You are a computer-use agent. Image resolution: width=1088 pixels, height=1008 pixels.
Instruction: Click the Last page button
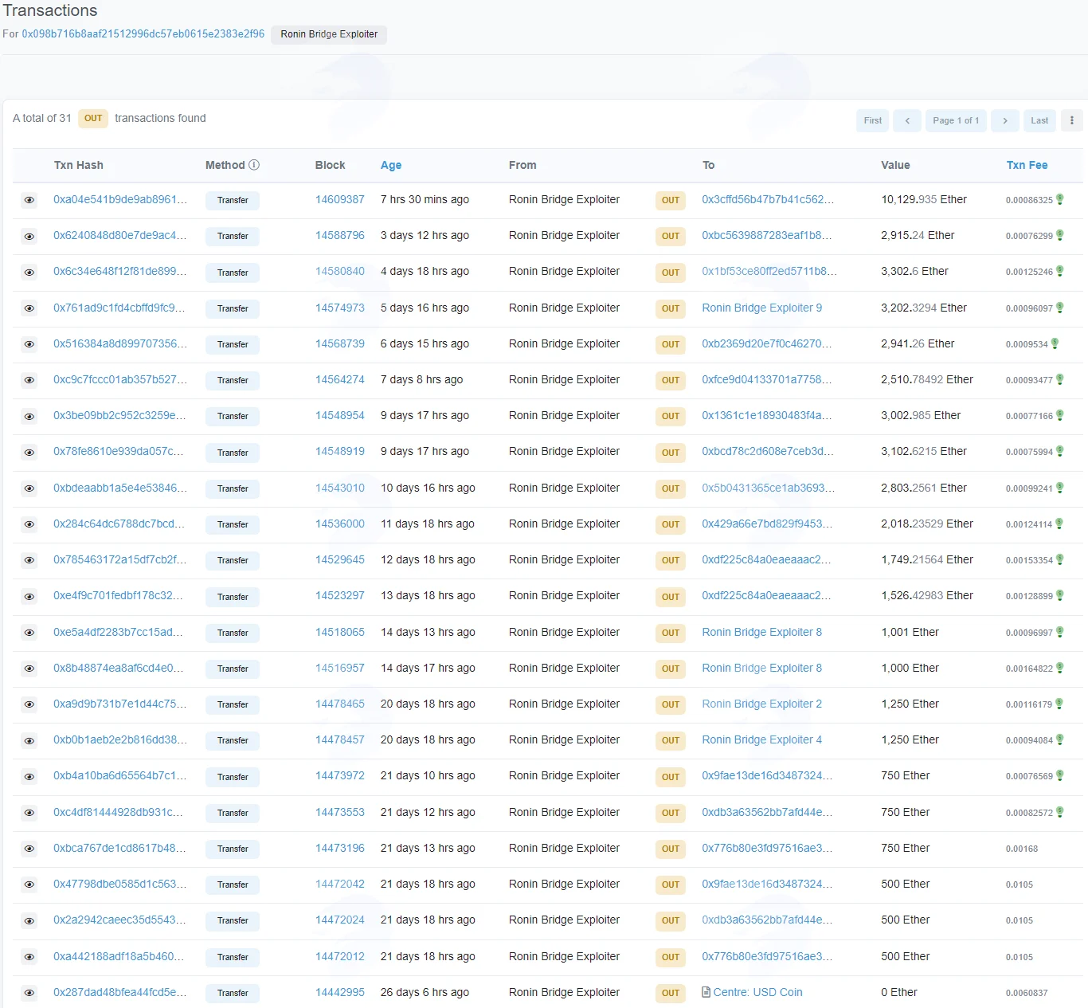click(1039, 120)
